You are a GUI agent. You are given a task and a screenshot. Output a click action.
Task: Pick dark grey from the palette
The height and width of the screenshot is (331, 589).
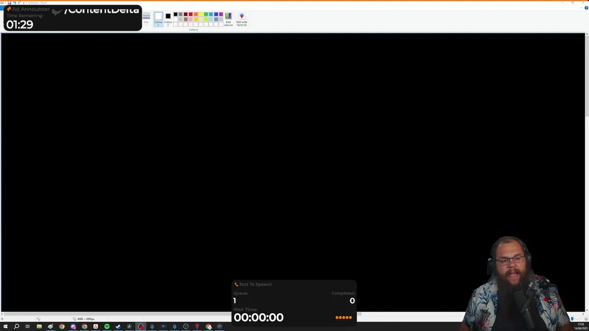pos(180,14)
